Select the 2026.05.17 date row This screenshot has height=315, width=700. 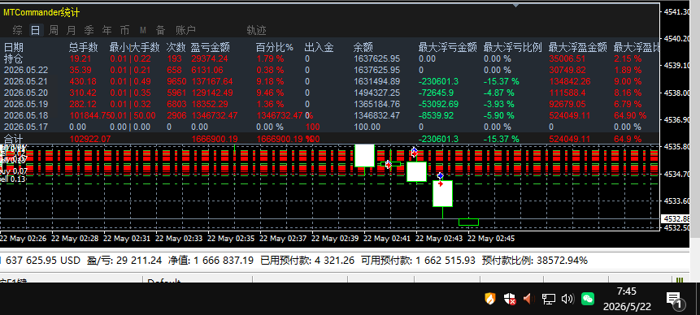point(26,127)
